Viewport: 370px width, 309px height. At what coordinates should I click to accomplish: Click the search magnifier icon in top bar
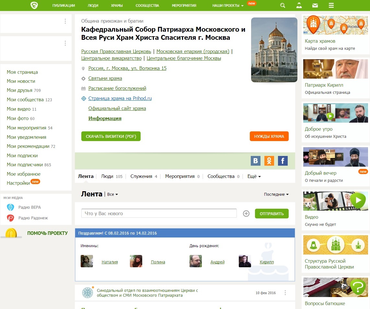point(283,6)
